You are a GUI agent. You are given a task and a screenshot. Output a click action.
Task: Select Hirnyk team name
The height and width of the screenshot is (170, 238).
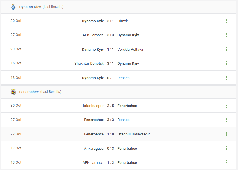tap(123, 21)
